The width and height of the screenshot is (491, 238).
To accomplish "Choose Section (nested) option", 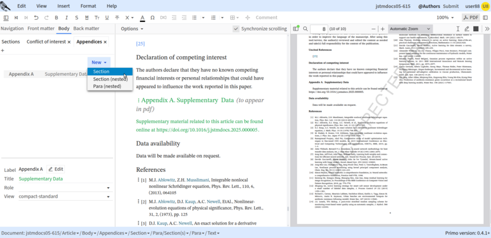I will click(x=110, y=79).
